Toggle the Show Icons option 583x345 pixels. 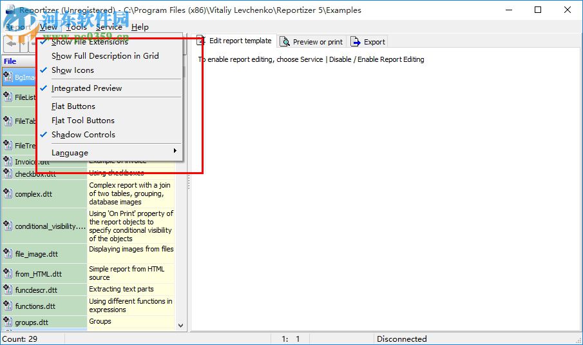click(x=110, y=70)
